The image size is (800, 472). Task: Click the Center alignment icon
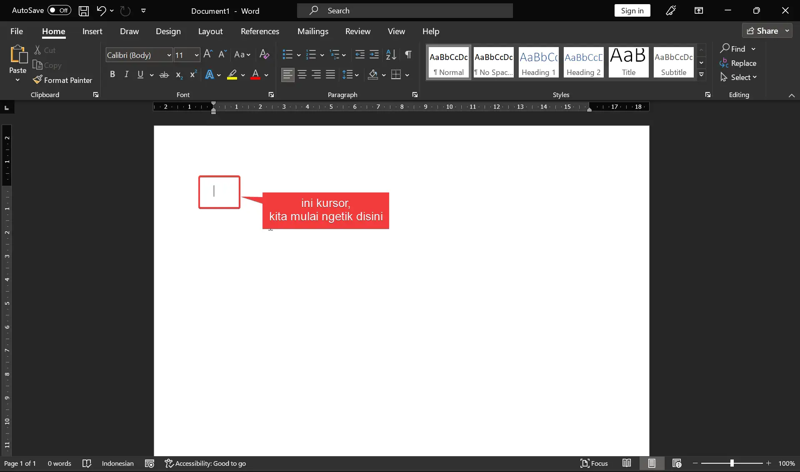[x=302, y=75]
